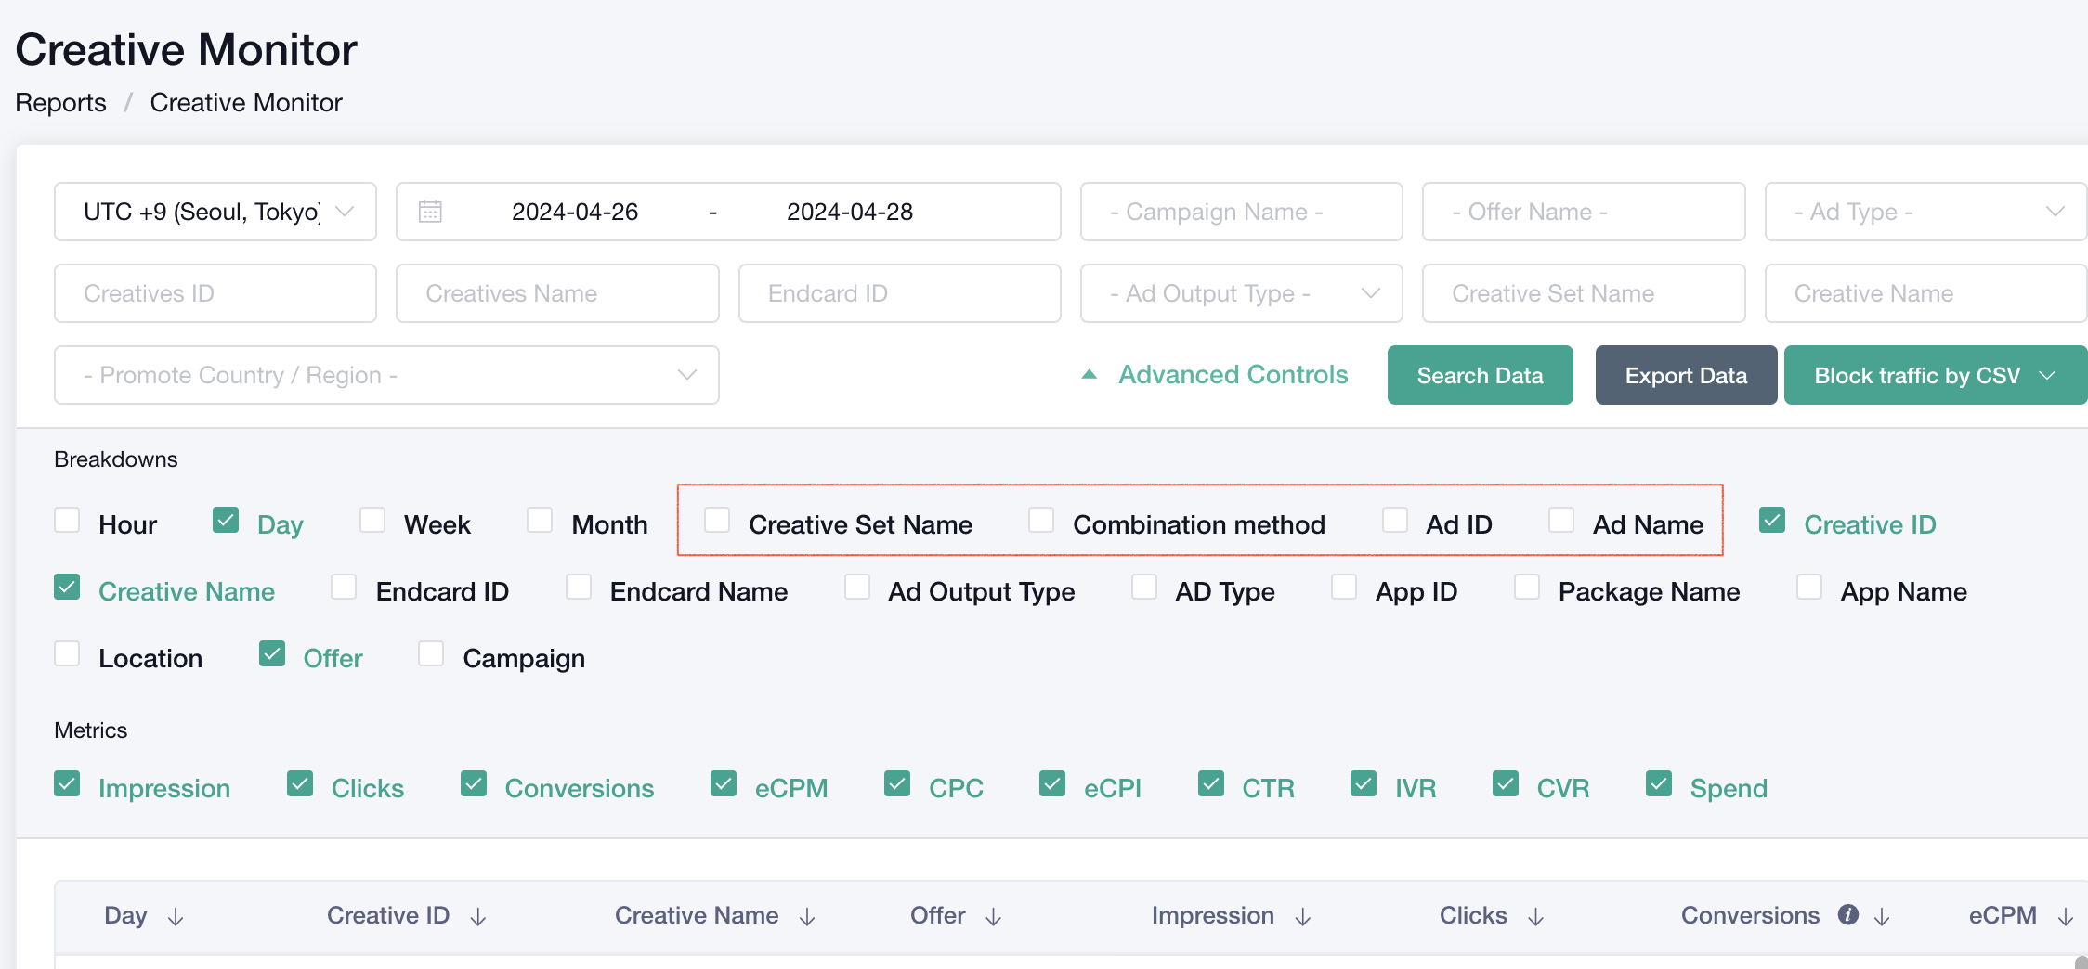The width and height of the screenshot is (2088, 969).
Task: Open the Campaign Name selector
Action: click(x=1242, y=212)
